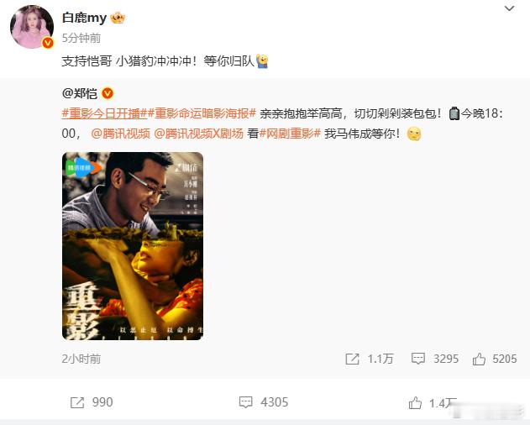Viewport: 530px width, 425px height.
Task: Open the post options chevron menu
Action: (509, 8)
